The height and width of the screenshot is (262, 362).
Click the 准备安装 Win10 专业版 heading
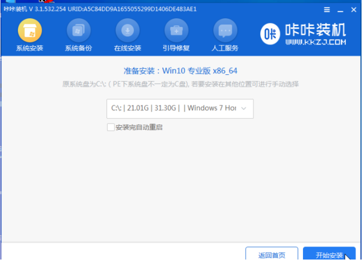tap(181, 71)
